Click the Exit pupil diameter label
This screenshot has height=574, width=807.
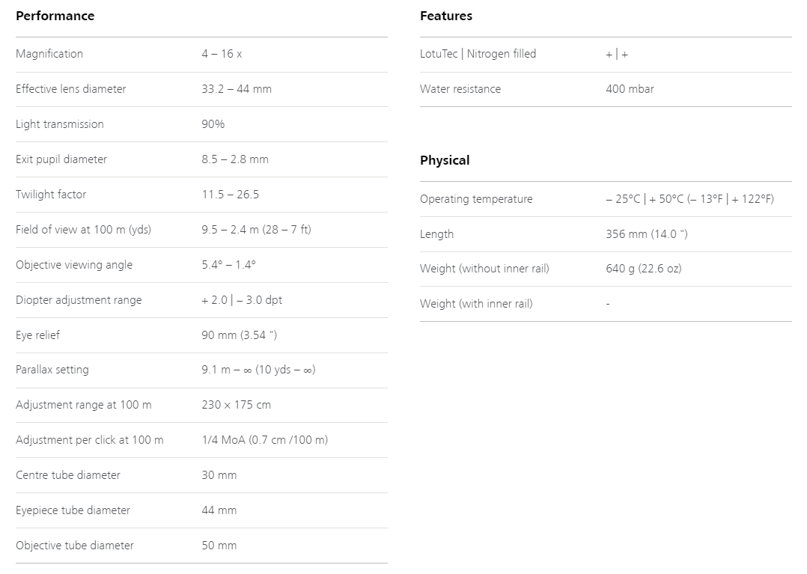pyautogui.click(x=61, y=159)
